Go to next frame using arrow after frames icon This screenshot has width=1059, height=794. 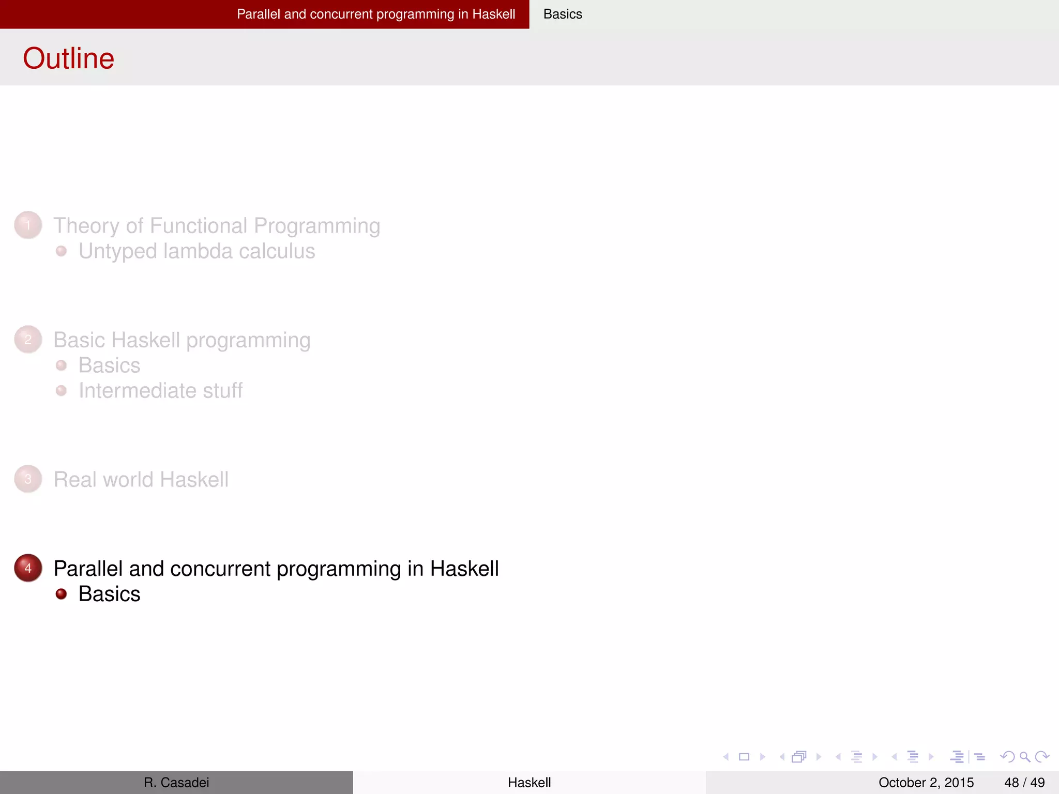(x=819, y=757)
